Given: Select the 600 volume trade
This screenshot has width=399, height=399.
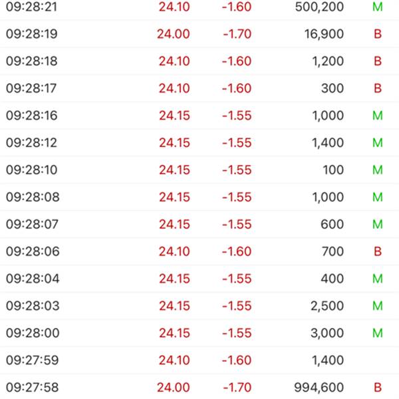Looking at the screenshot, I should click(x=199, y=224).
